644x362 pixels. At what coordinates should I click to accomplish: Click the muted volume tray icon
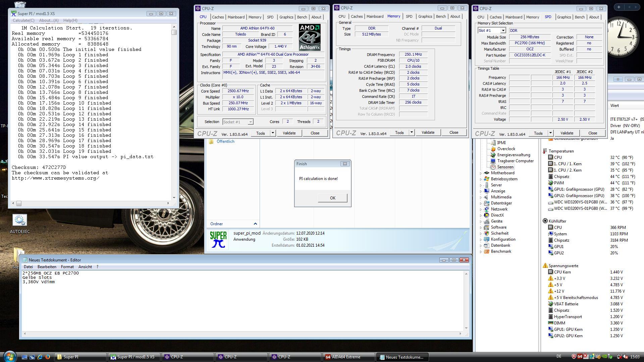[x=626, y=357]
